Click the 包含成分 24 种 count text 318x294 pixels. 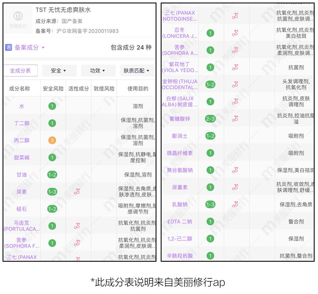(131, 48)
